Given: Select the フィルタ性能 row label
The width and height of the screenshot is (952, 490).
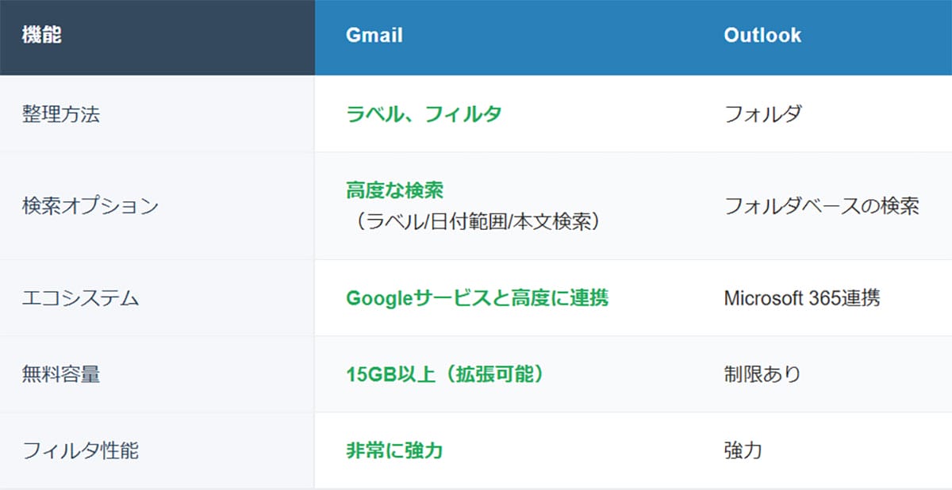Looking at the screenshot, I should tap(81, 451).
